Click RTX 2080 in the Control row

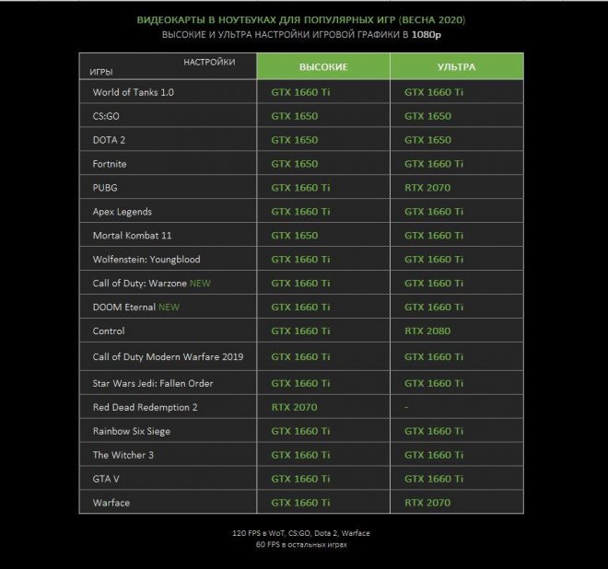[x=427, y=331]
